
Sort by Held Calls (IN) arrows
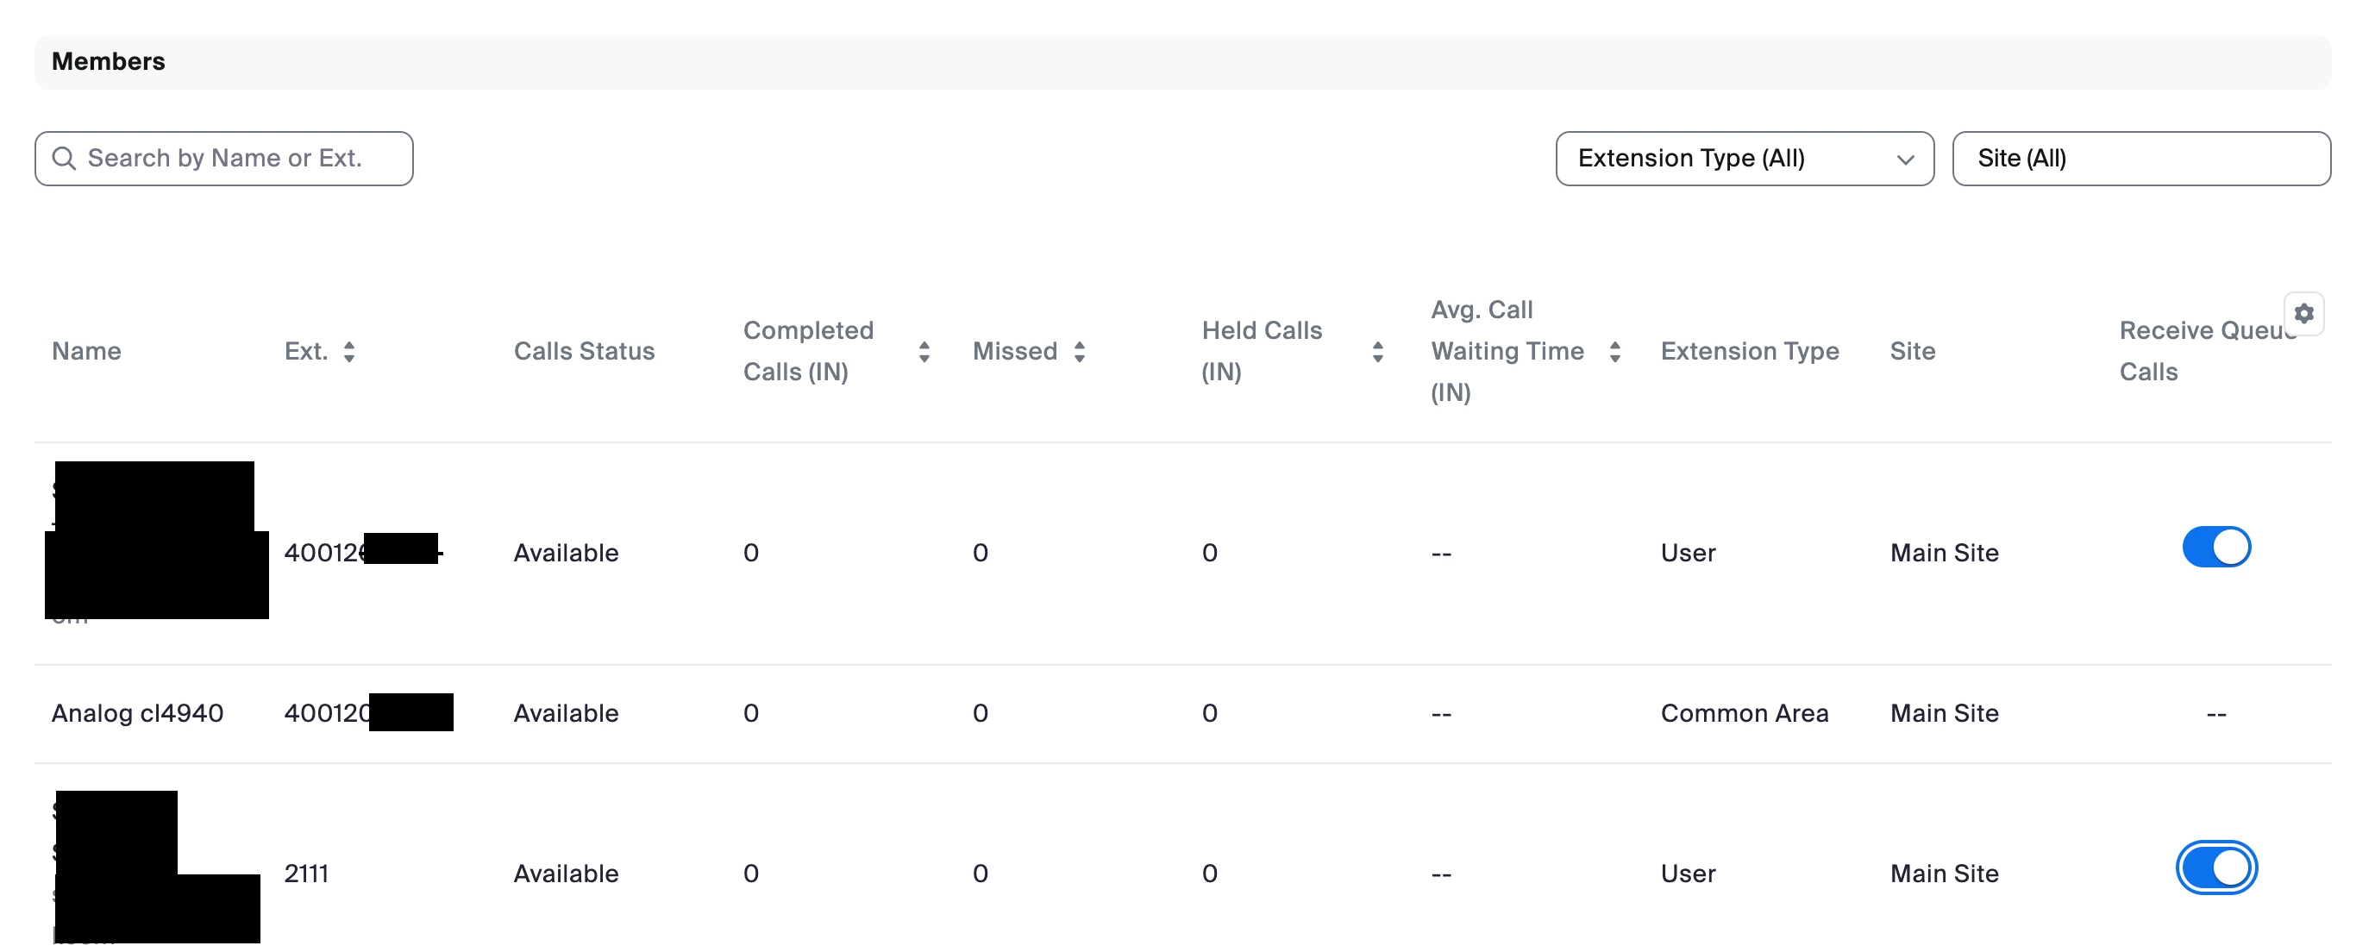1376,351
